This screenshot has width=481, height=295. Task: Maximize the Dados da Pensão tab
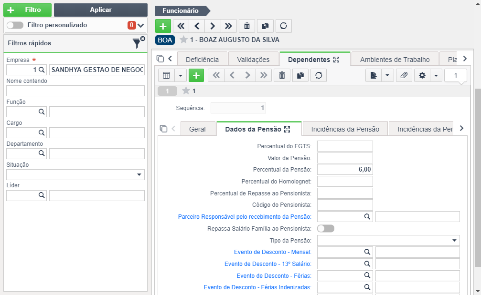coord(287,130)
